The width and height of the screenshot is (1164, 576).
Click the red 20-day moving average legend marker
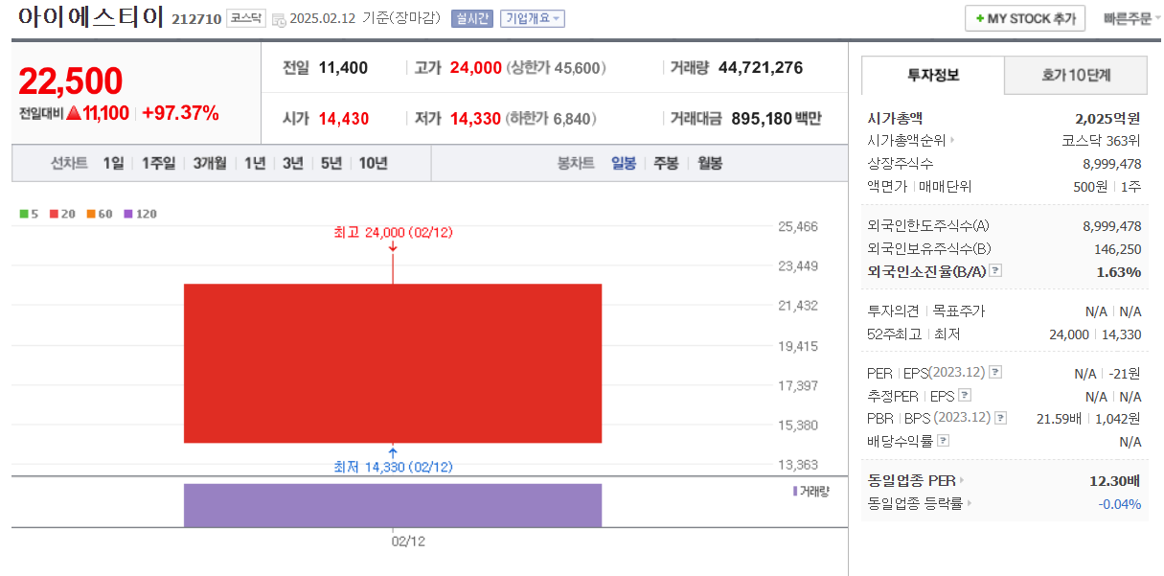(55, 214)
